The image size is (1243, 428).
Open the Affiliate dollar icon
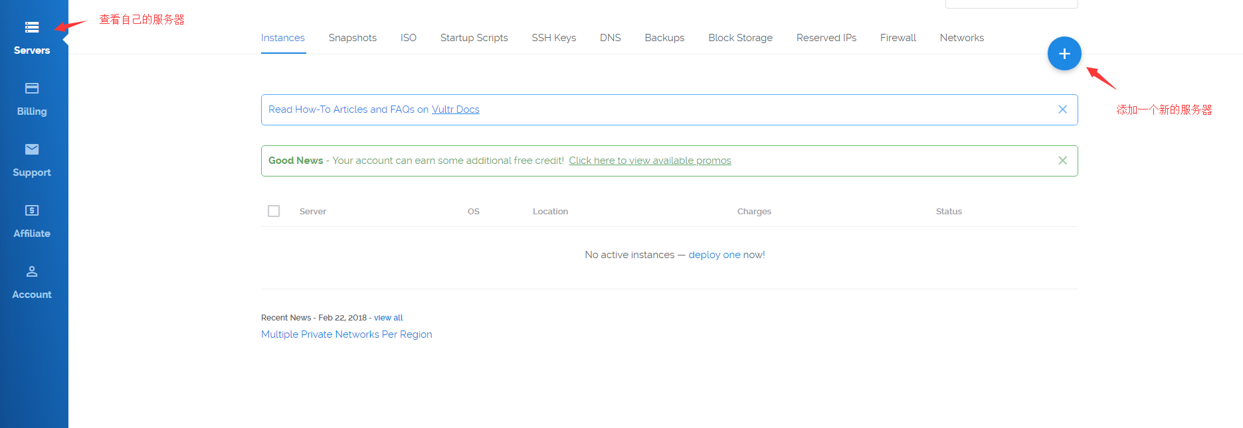(x=32, y=210)
